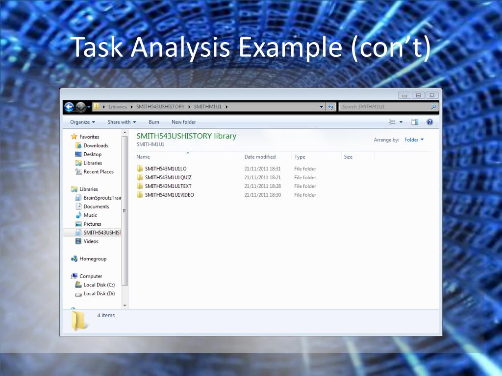Click the Videos library icon

pos(78,241)
